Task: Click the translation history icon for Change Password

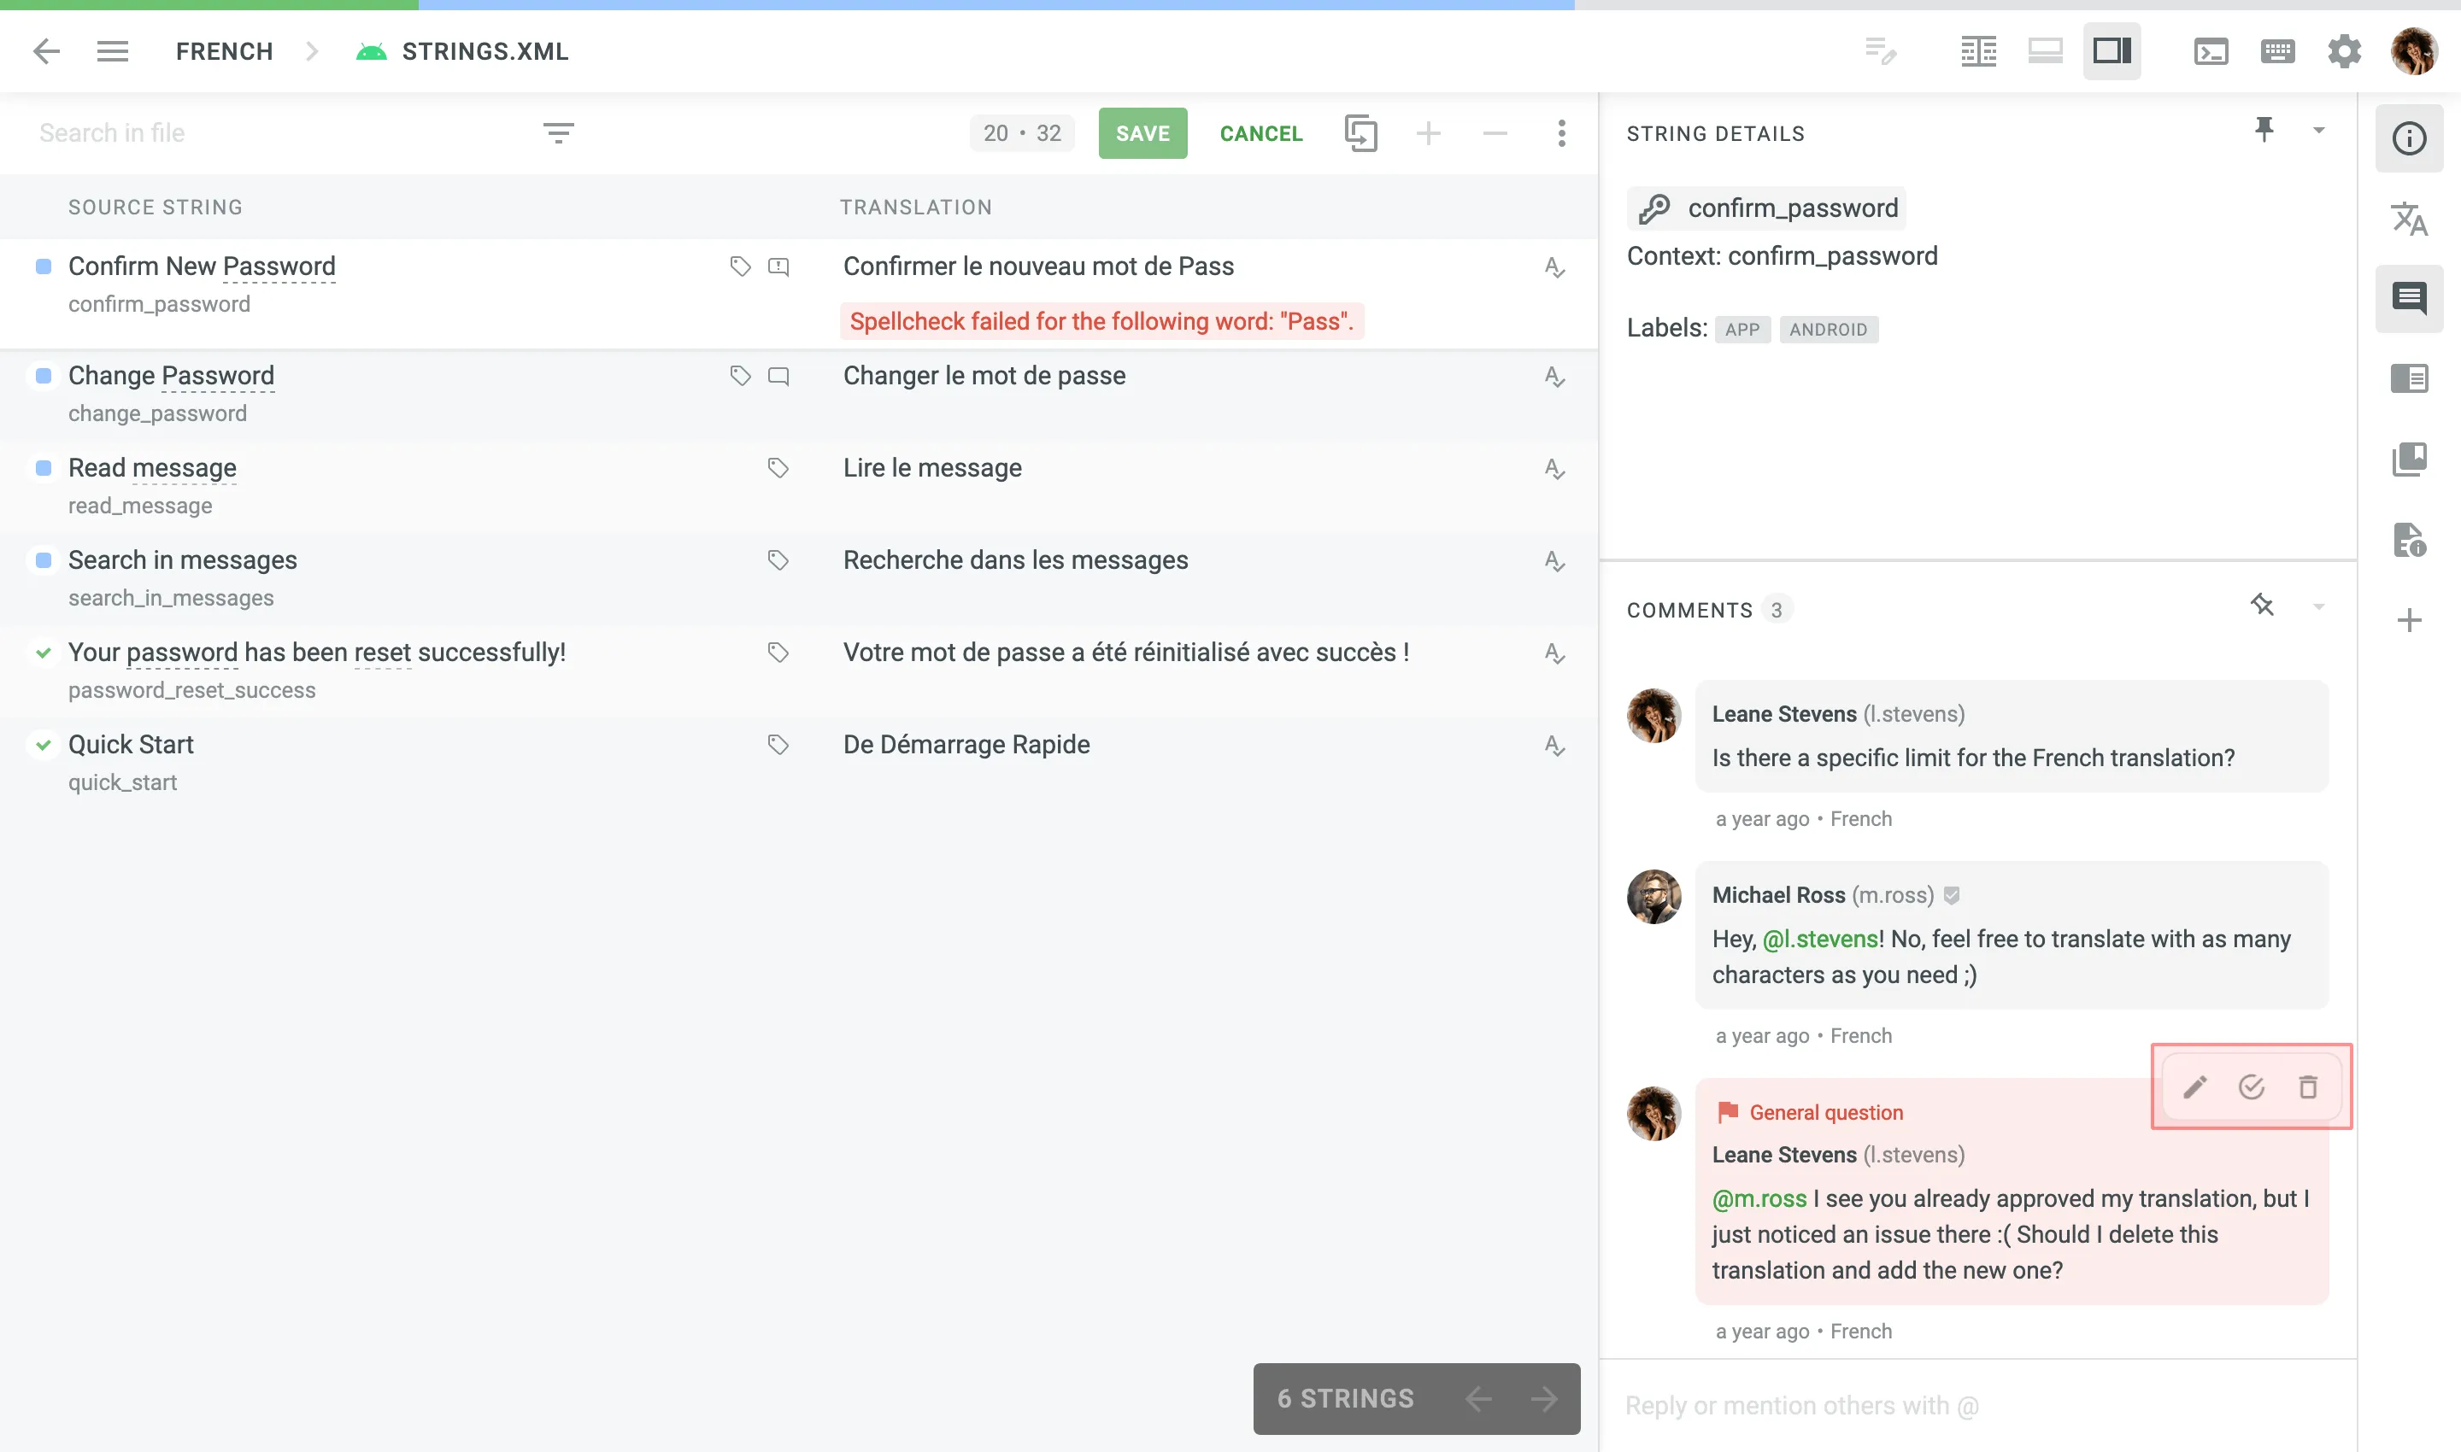Action: pyautogui.click(x=1549, y=377)
